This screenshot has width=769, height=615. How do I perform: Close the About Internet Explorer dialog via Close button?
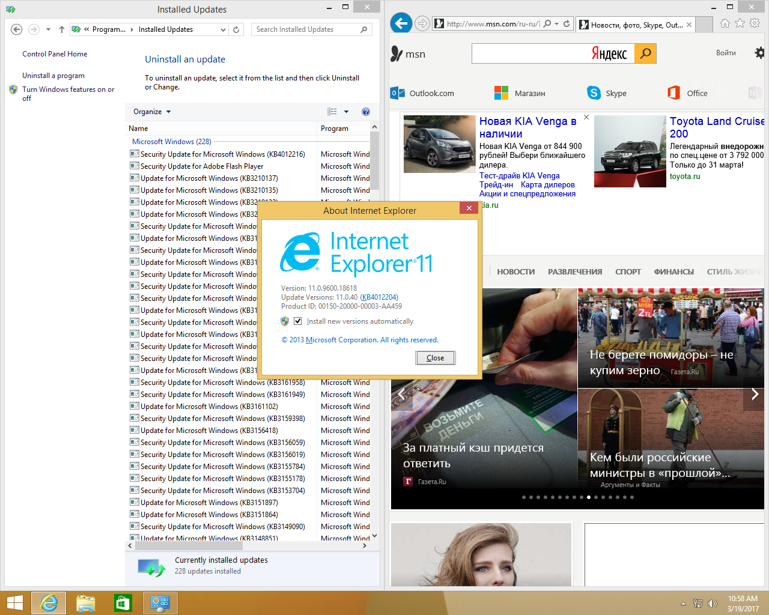tap(436, 358)
